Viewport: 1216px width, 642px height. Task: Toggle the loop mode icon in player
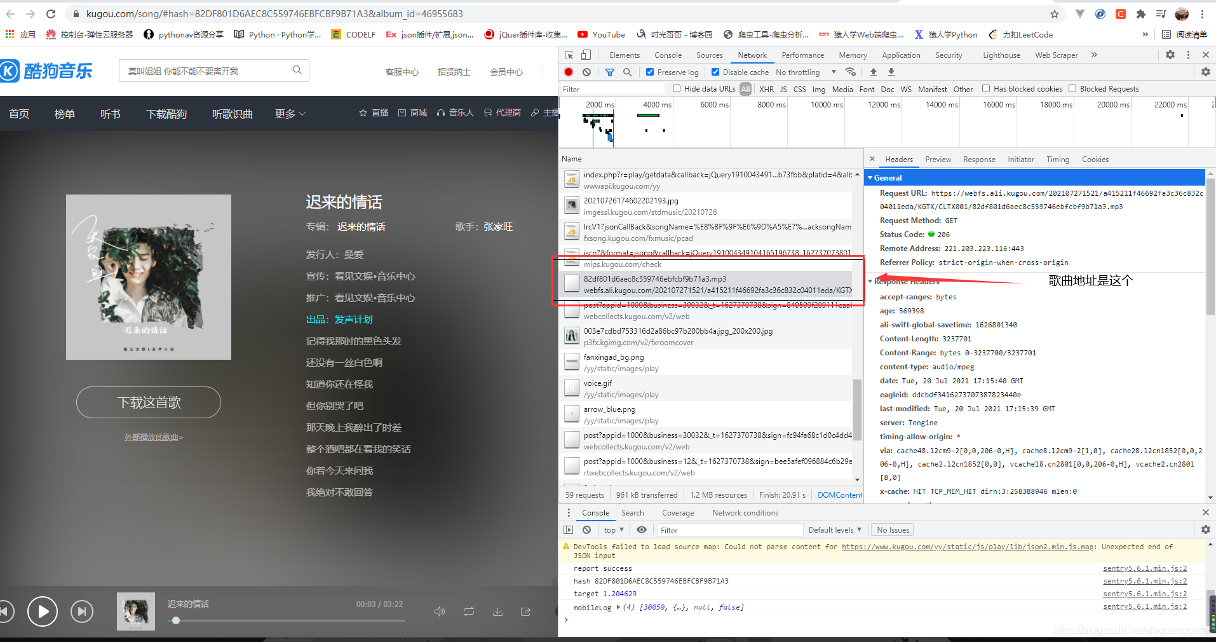point(469,611)
